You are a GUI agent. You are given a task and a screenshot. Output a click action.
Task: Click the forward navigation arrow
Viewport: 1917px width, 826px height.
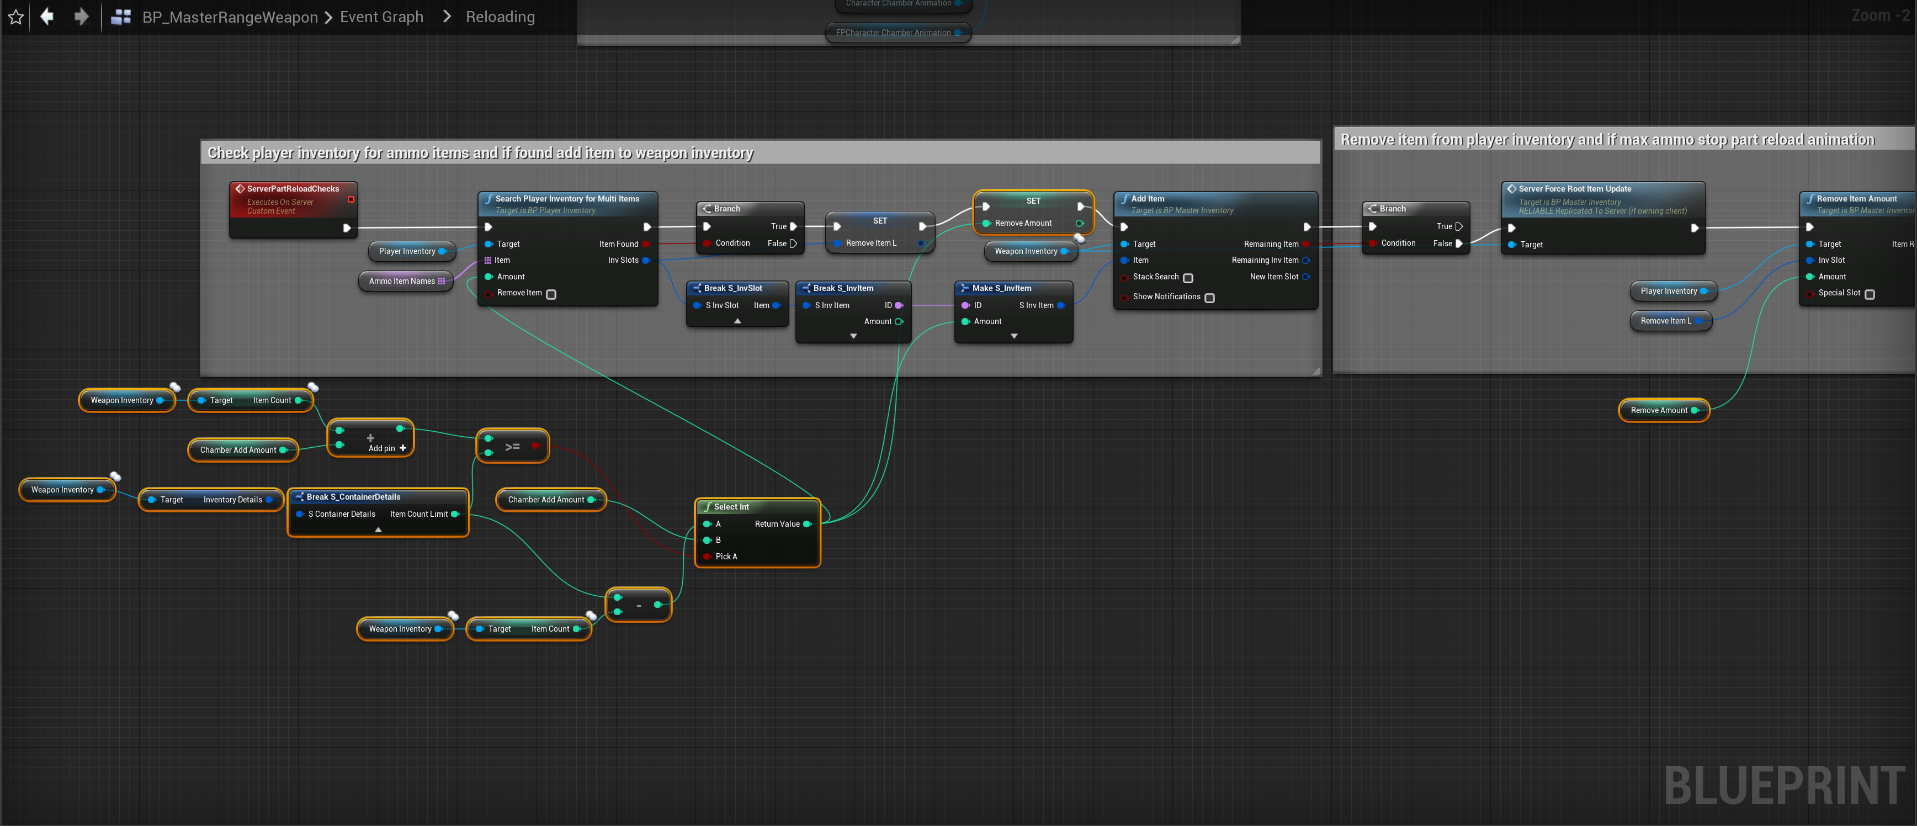tap(81, 17)
